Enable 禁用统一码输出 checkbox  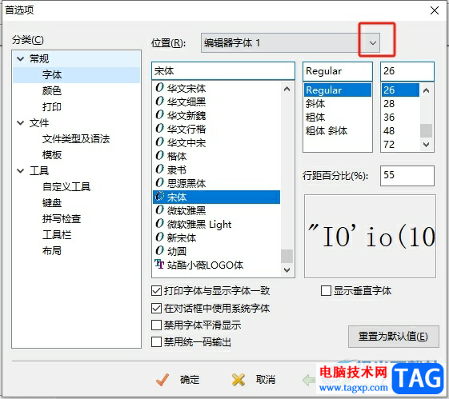click(156, 341)
